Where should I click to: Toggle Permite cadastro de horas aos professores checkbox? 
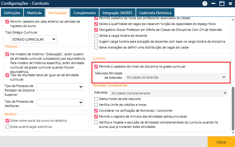point(96,18)
